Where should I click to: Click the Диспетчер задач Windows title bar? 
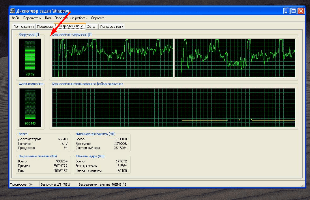click(146, 11)
